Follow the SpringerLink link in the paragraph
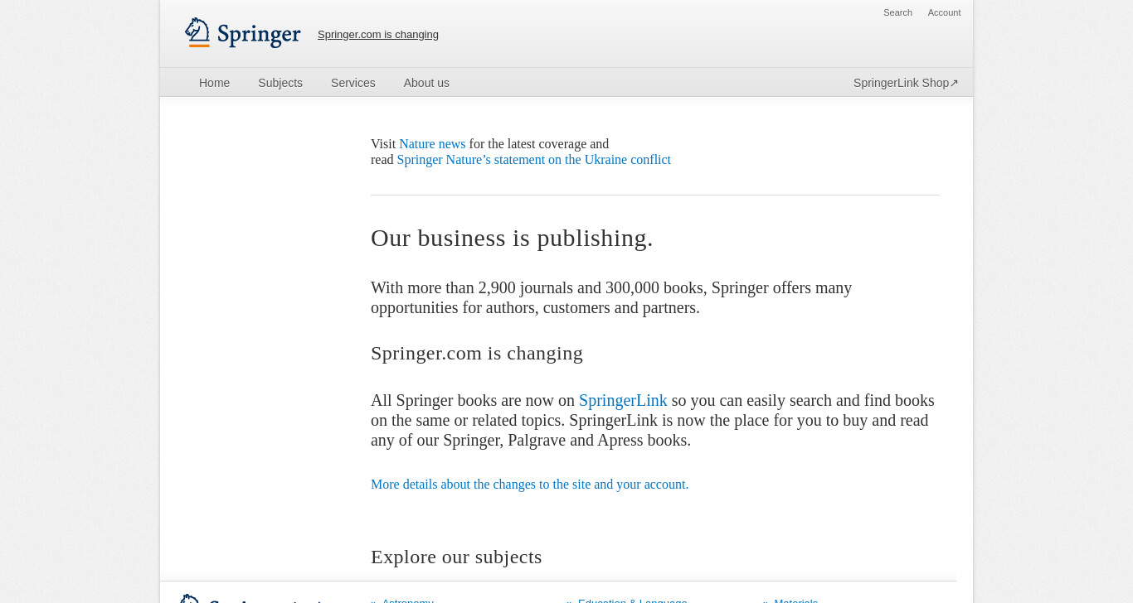Image resolution: width=1133 pixels, height=603 pixels. (623, 401)
